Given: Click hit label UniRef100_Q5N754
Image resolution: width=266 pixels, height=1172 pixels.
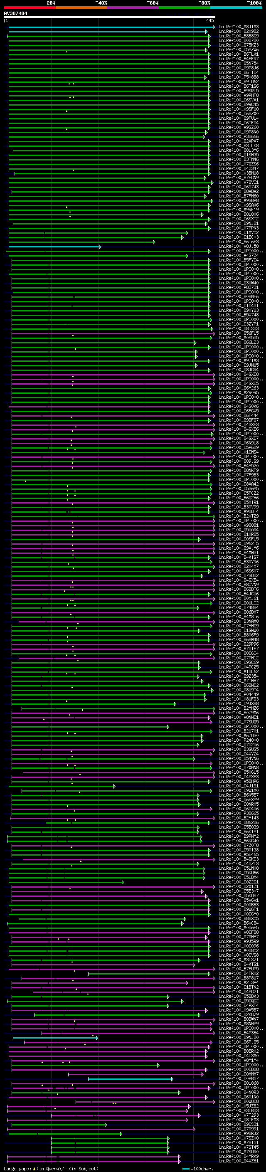Looking at the screenshot, I should (239, 64).
